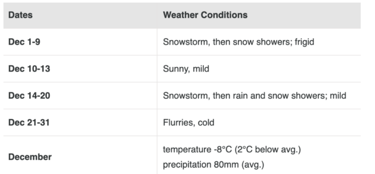Screen dimensions: 375x174
Task: Select the Dec 14-20 date cell
Action: pos(29,95)
